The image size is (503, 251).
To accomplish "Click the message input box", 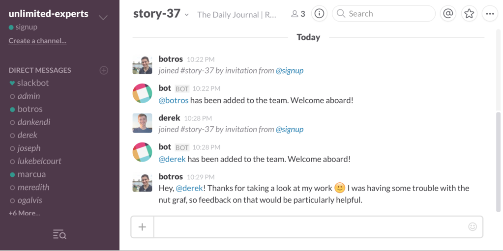I will coord(318,227).
